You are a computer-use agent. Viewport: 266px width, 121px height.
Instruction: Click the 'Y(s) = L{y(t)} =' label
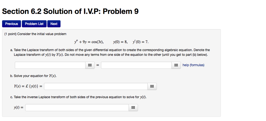28,86
